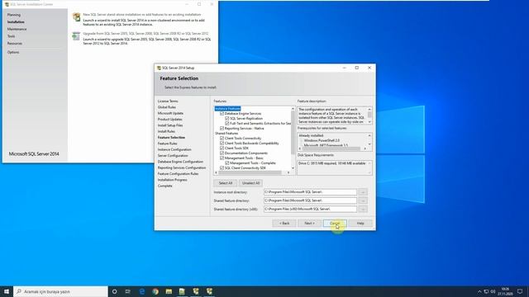Open Task View from taskbar
The width and height of the screenshot is (529, 297).
tap(128, 291)
